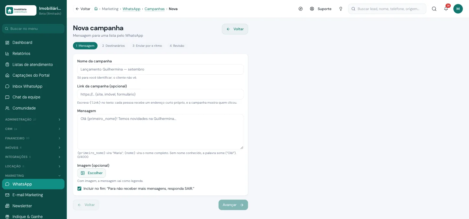Expand the INTEGRAÇÕES section
The width and height of the screenshot is (469, 219).
(33, 157)
